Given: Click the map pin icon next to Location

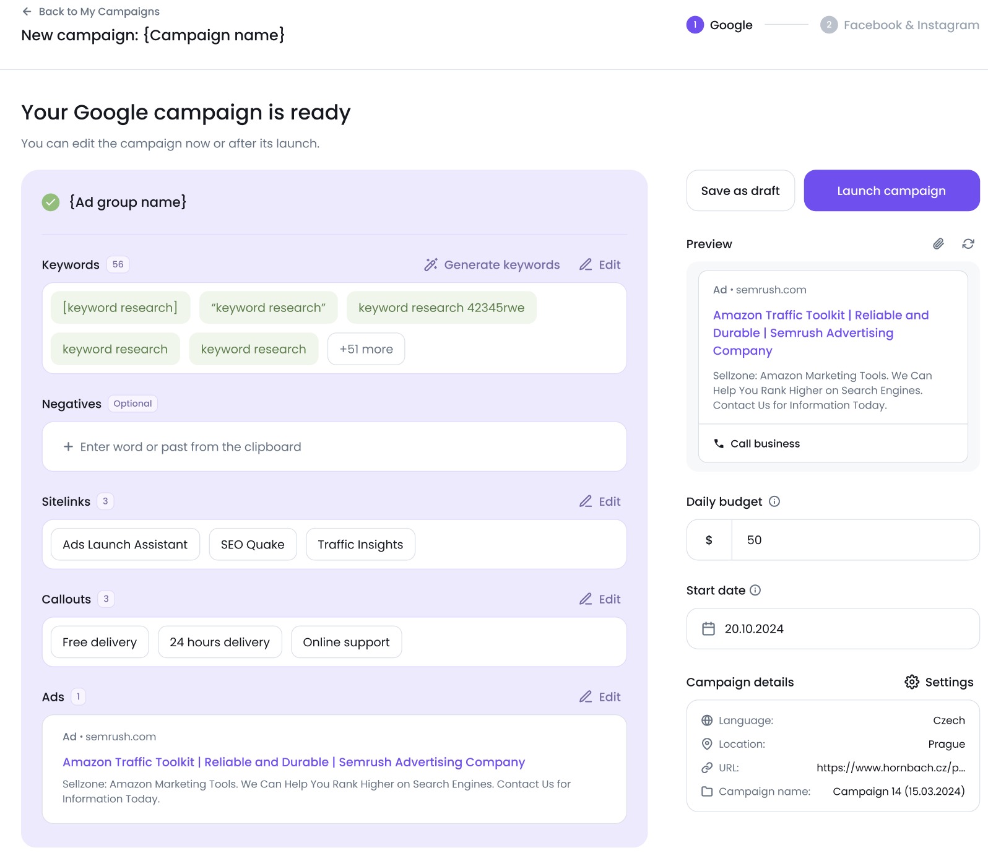Looking at the screenshot, I should [x=707, y=744].
